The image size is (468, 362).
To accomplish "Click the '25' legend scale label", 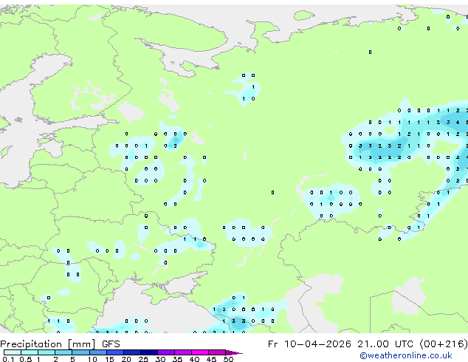I will [x=143, y=359].
